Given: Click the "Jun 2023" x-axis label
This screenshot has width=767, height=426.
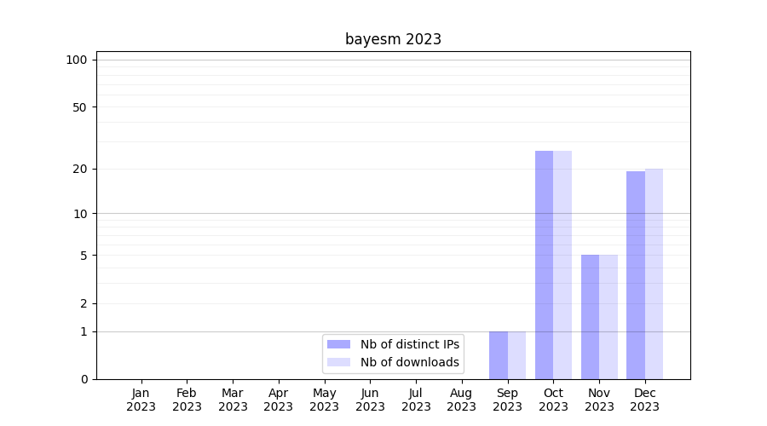Looking at the screenshot, I should [370, 400].
